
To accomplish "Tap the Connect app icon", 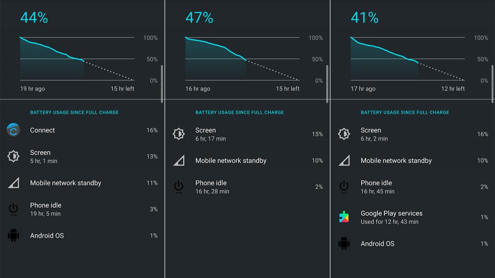I will [x=14, y=130].
